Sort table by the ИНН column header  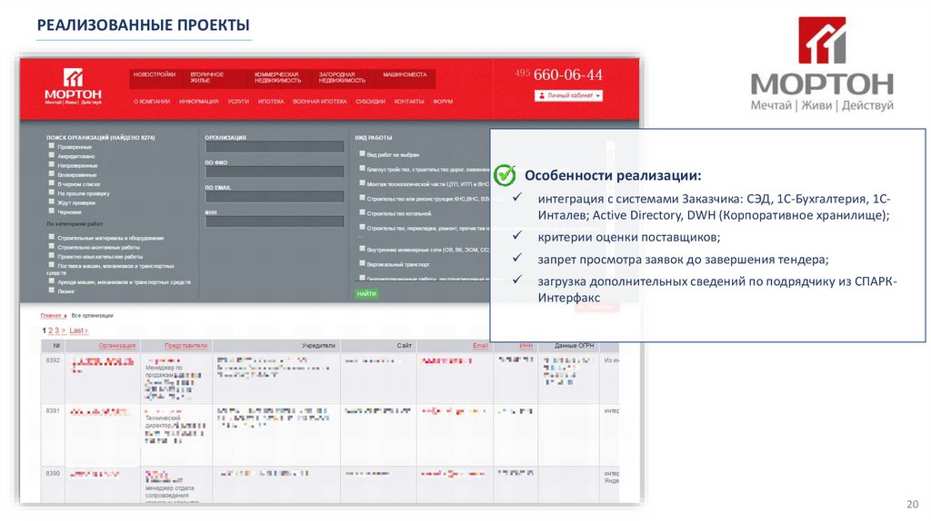pos(526,345)
